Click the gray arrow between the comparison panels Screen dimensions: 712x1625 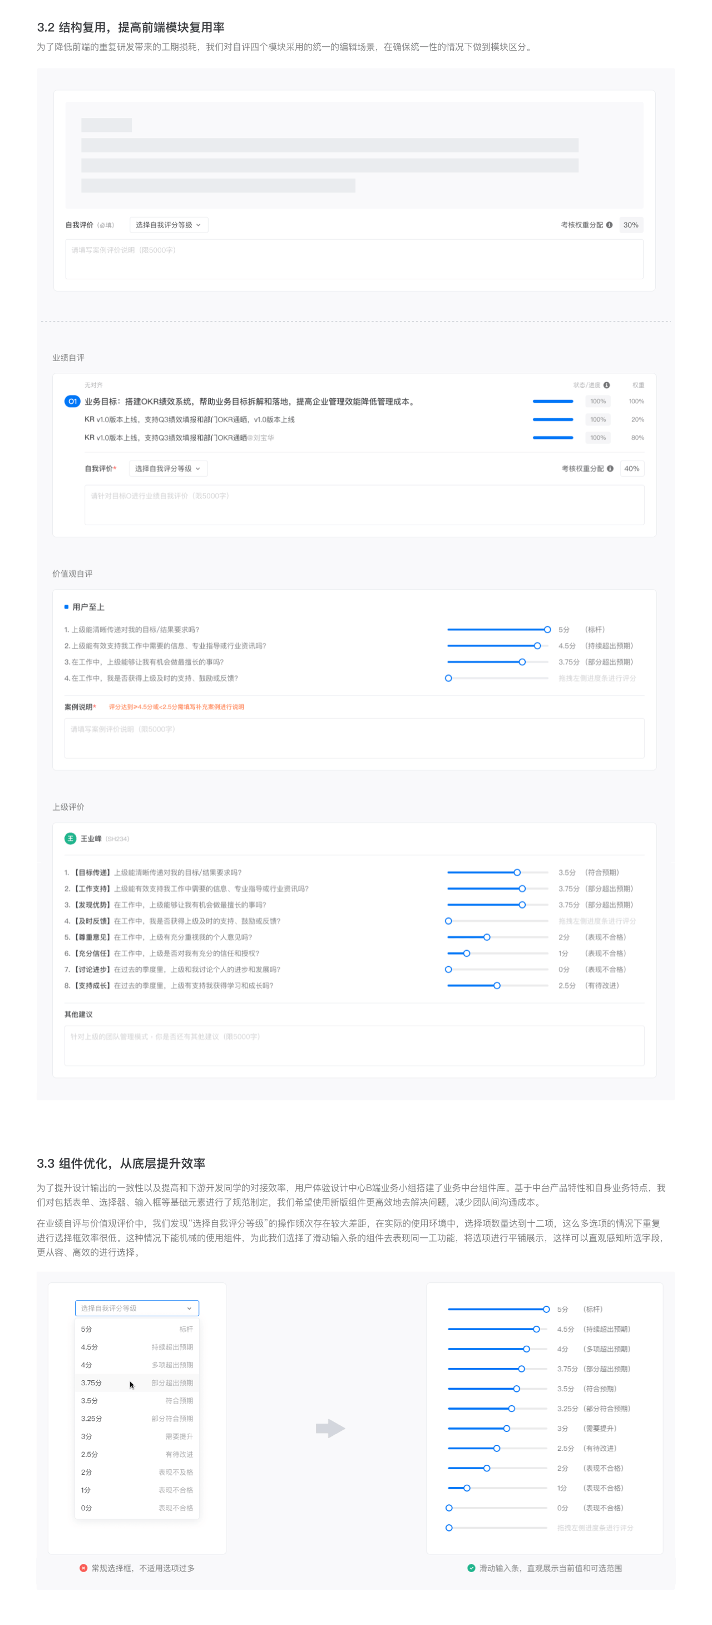(x=330, y=1429)
